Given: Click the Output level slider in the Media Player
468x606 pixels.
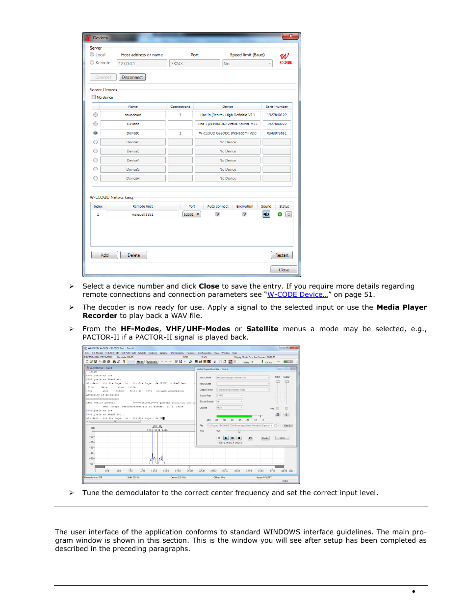Looking at the screenshot, I should [x=286, y=381].
